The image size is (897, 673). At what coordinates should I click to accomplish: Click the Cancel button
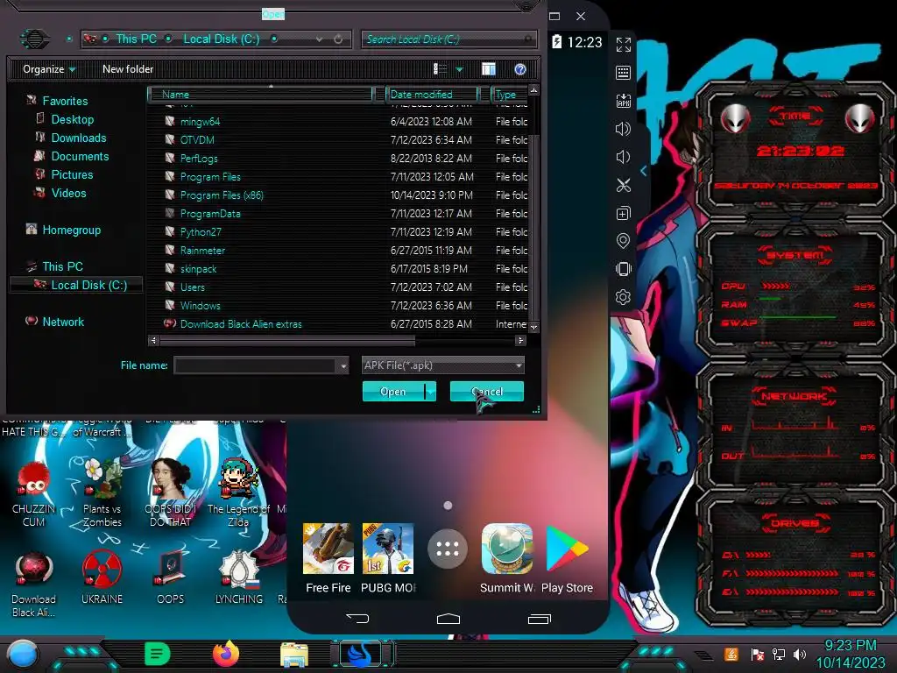click(x=487, y=392)
